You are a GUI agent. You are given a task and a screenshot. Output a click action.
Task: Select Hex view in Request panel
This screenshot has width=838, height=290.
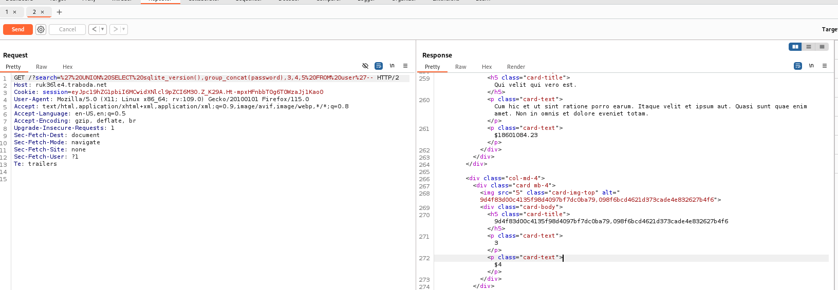pyautogui.click(x=68, y=67)
